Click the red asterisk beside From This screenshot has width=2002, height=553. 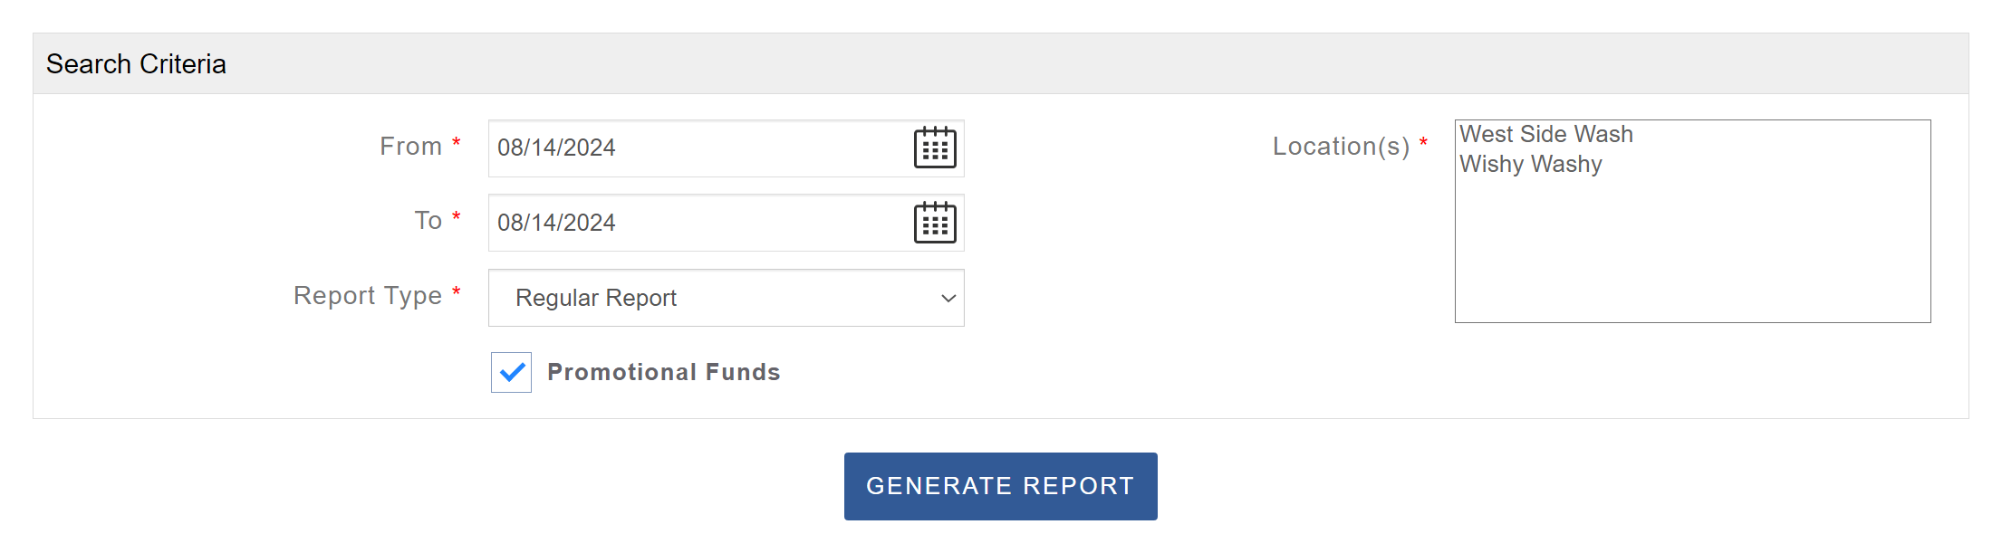click(x=457, y=142)
